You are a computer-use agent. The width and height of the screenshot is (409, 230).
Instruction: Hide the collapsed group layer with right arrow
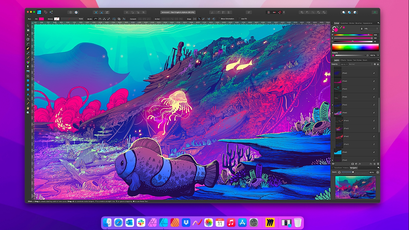coord(374,105)
